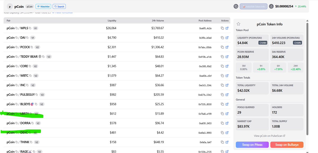This screenshot has width=318, height=153.
Task: Copy DAI token address in pair column
Action: pos(27,38)
